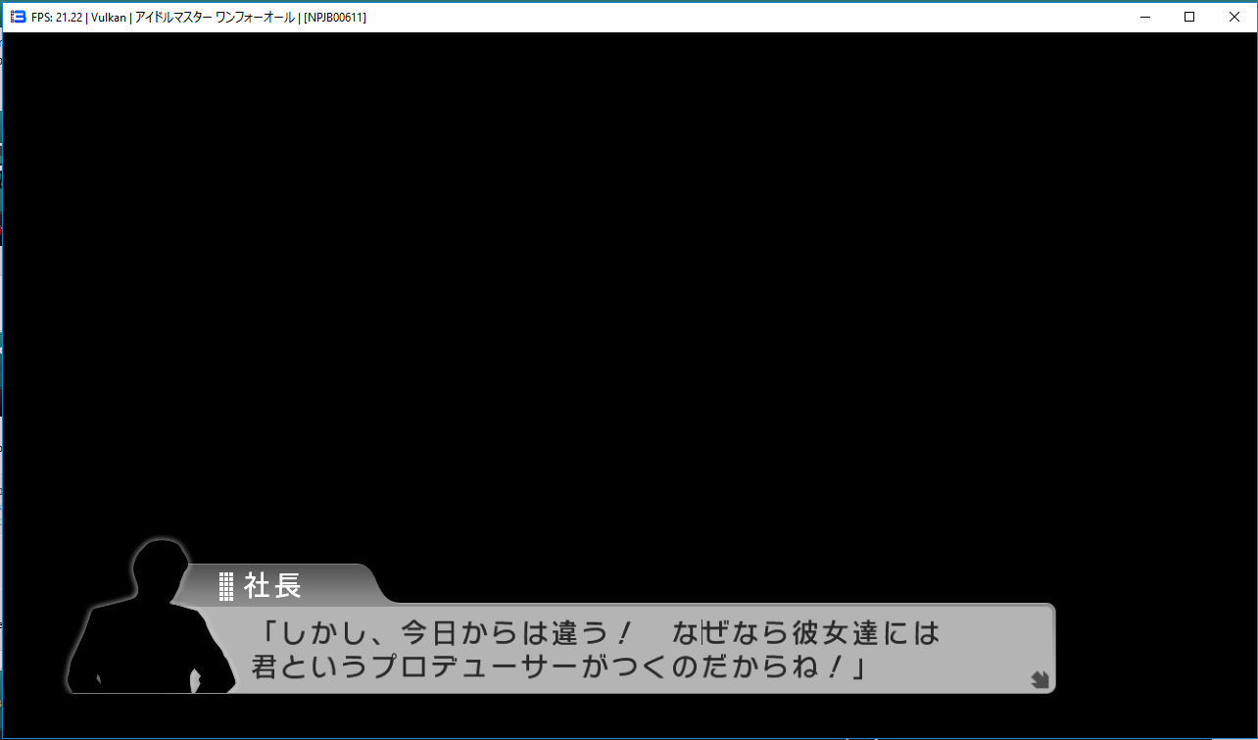Viewport: 1258px width, 740px height.
Task: Maximize the emulator game window
Action: [1189, 17]
